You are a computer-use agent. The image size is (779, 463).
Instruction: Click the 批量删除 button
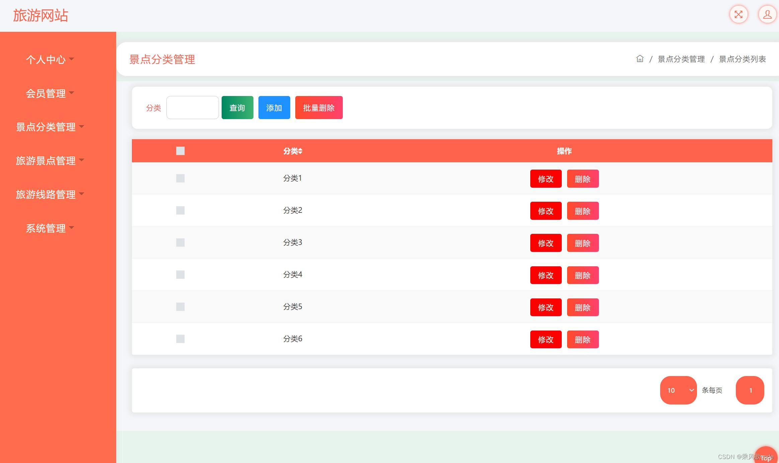coord(319,108)
